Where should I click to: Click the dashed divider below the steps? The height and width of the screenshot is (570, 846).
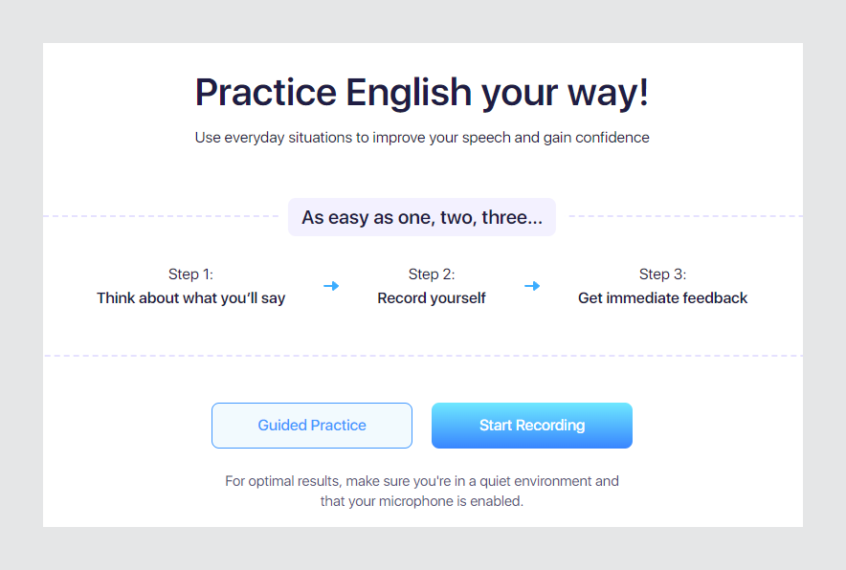point(423,356)
